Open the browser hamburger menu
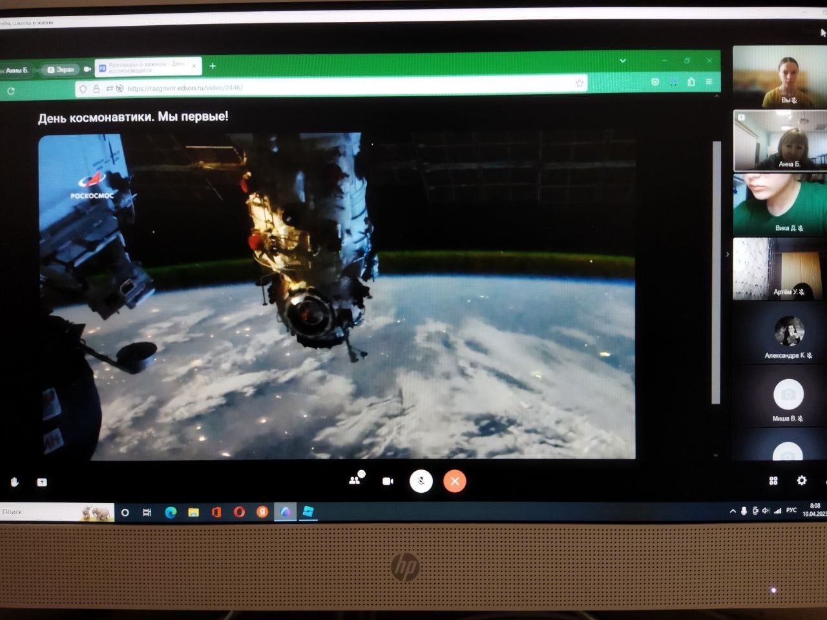The width and height of the screenshot is (827, 620). coord(709,81)
